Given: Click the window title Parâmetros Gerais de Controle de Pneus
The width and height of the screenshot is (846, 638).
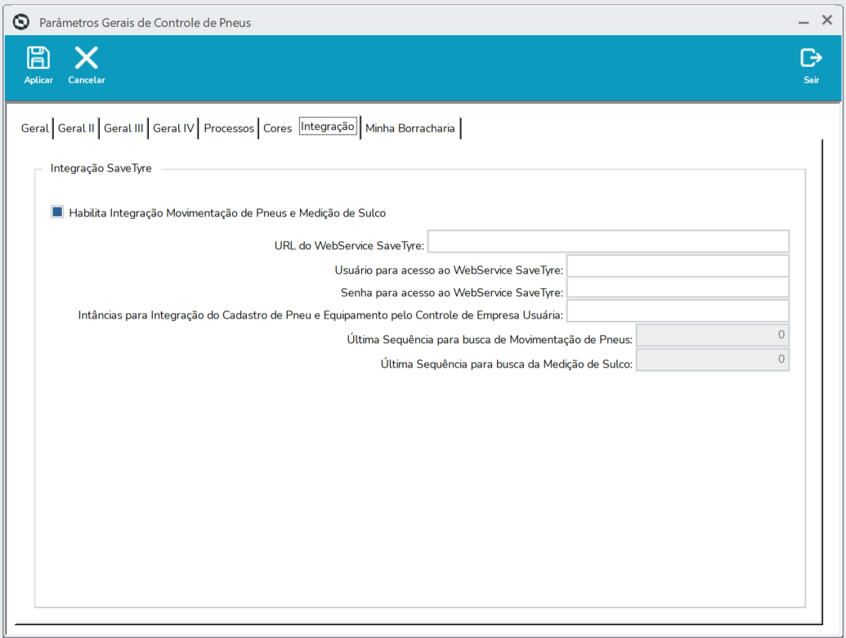Looking at the screenshot, I should [145, 23].
